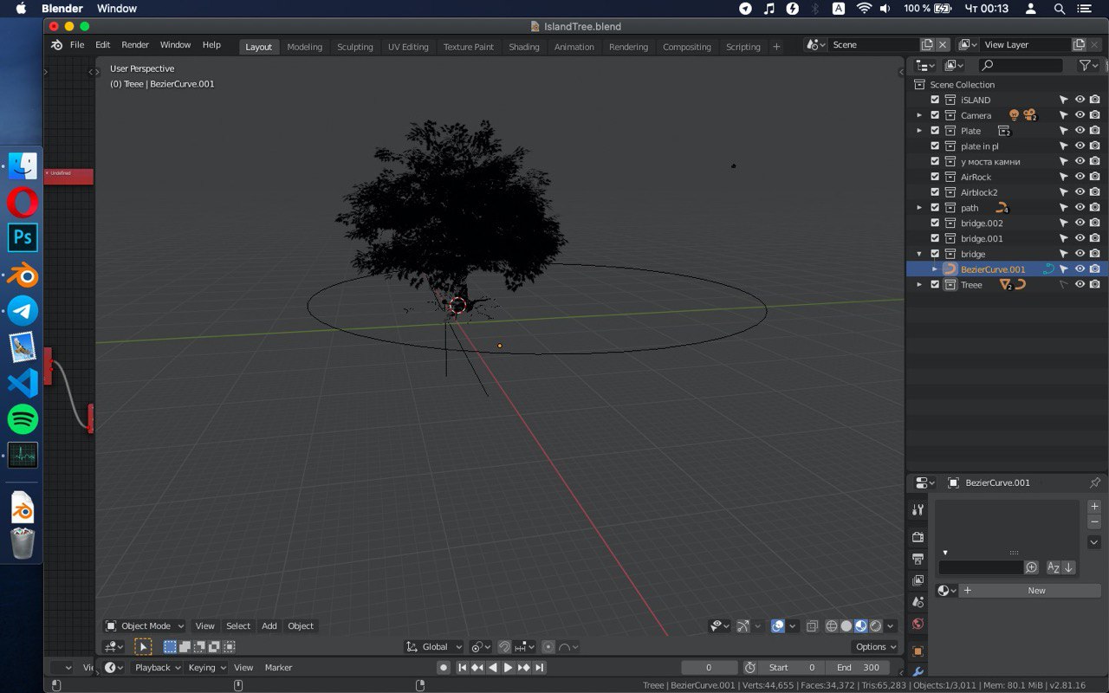1109x693 pixels.
Task: Disable rendering for the Treee collection
Action: coord(1094,284)
